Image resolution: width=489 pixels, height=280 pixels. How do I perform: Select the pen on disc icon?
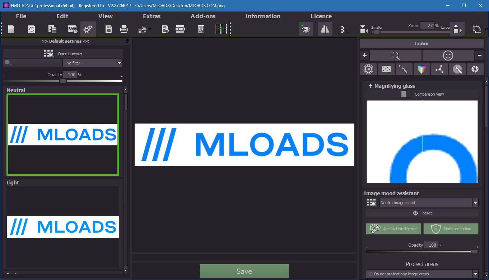[457, 69]
